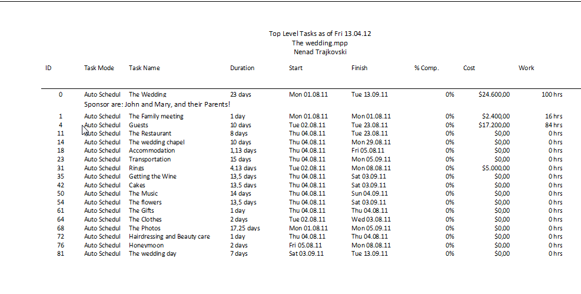Click the report title 'Top Level Tasks' line
Screen dimensions: 581x294
click(x=320, y=34)
